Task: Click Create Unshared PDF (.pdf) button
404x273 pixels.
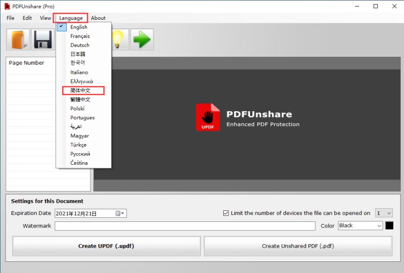Action: tap(298, 246)
